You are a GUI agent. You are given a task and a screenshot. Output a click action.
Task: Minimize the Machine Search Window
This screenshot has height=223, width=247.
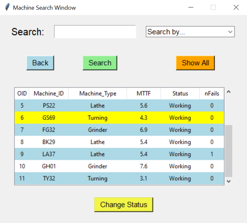pyautogui.click(x=191, y=7)
